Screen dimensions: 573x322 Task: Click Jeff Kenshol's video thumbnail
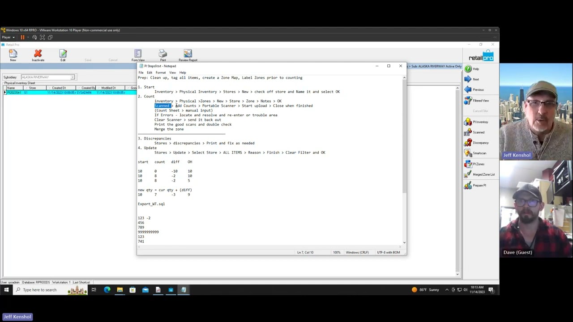pyautogui.click(x=536, y=111)
